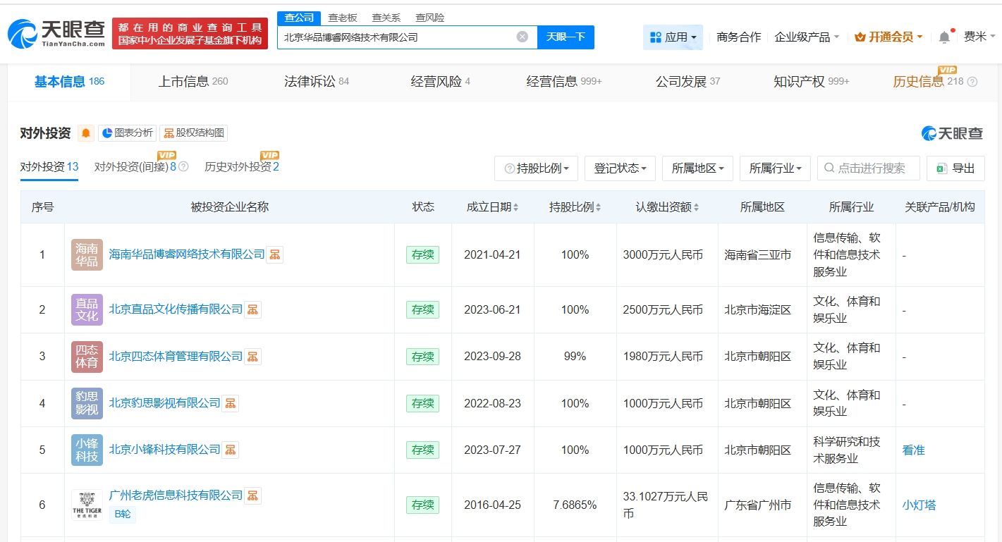Sort table by 成立日期 column
1002x542 pixels.
tap(492, 207)
